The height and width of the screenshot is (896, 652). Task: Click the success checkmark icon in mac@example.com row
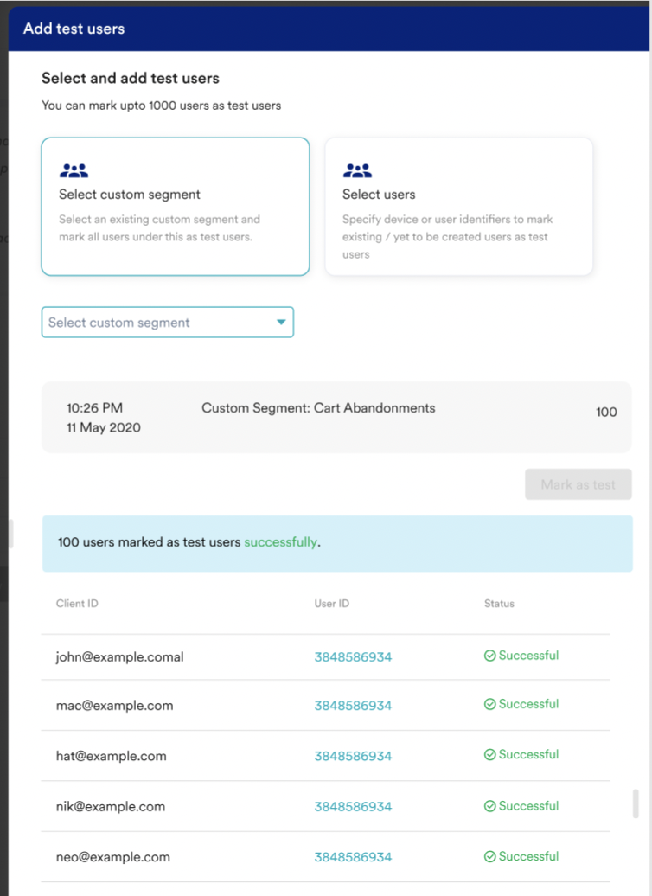(489, 704)
